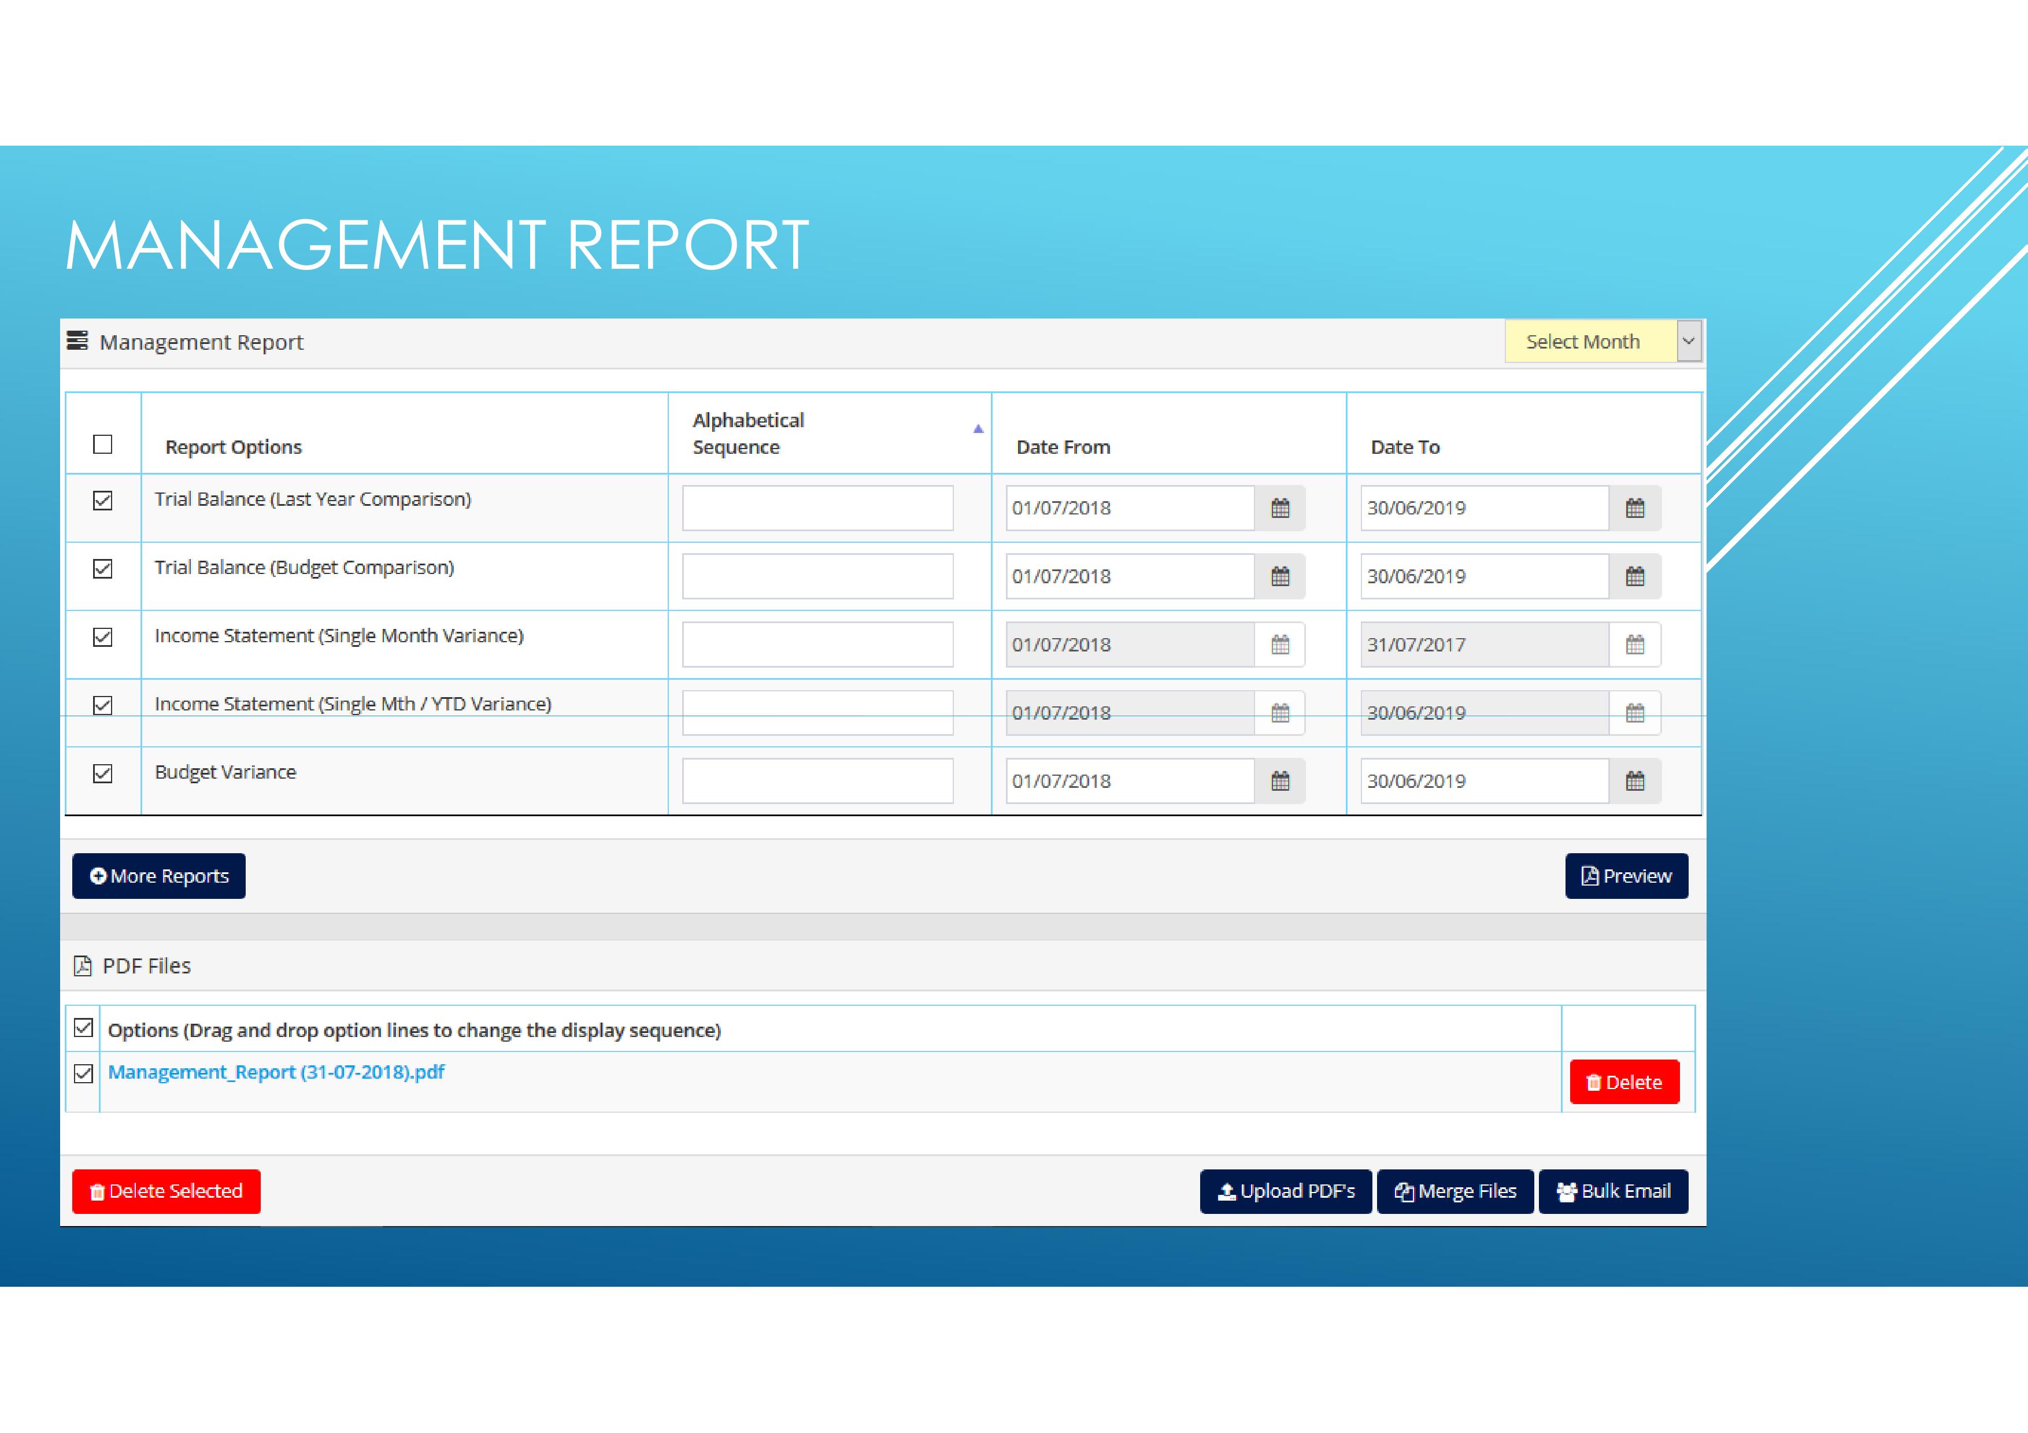This screenshot has width=2028, height=1433.
Task: Click Alphabetical Sequence field for Income Statement (Single Month Variance)
Action: [x=817, y=645]
